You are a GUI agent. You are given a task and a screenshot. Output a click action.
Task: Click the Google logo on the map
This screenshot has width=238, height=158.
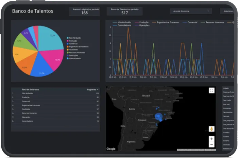click(x=111, y=149)
